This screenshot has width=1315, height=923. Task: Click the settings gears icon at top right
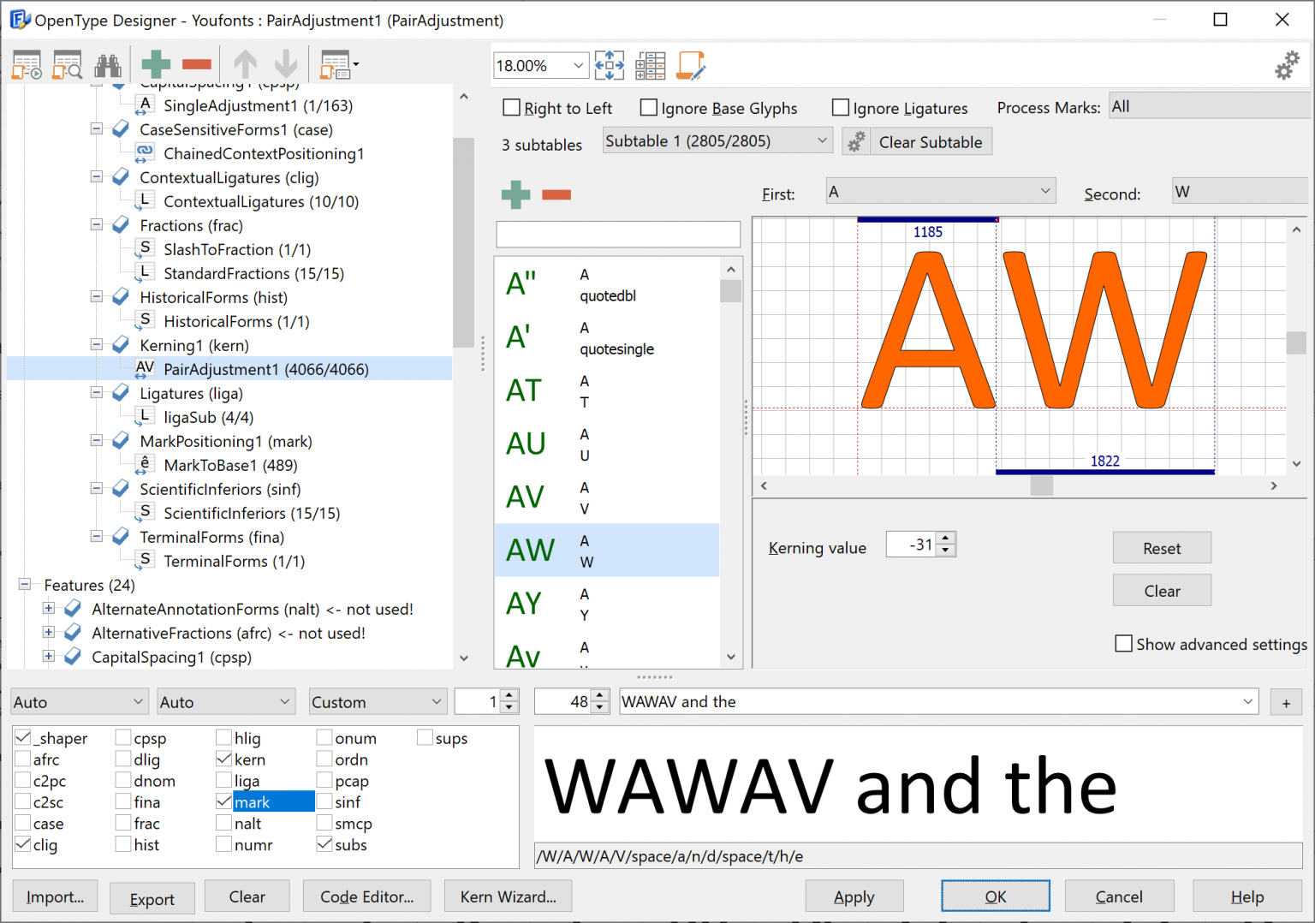click(x=1287, y=65)
